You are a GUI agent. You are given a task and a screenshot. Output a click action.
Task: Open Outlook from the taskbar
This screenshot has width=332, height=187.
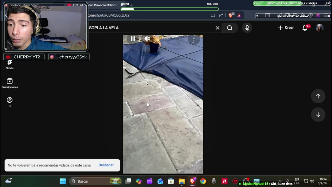click(160, 181)
